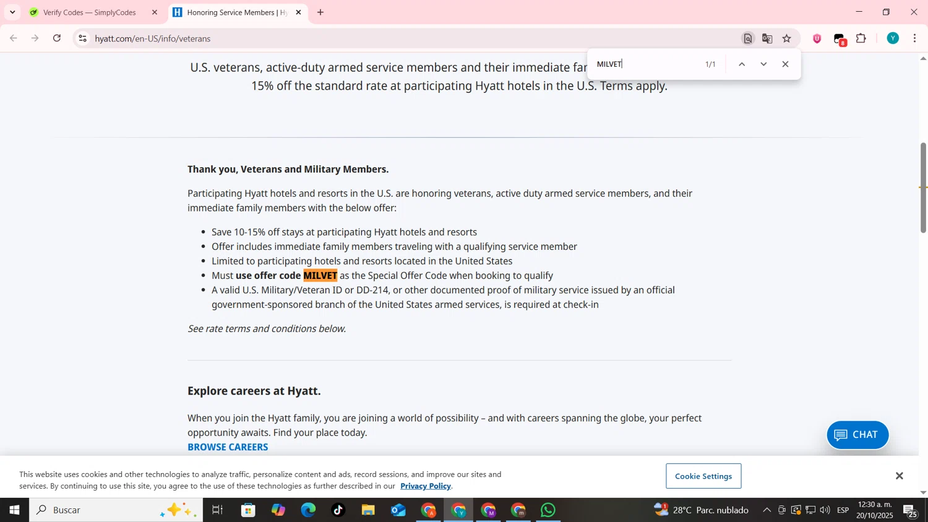This screenshot has height=522, width=928.
Task: Show hidden system tray icons
Action: 767,510
